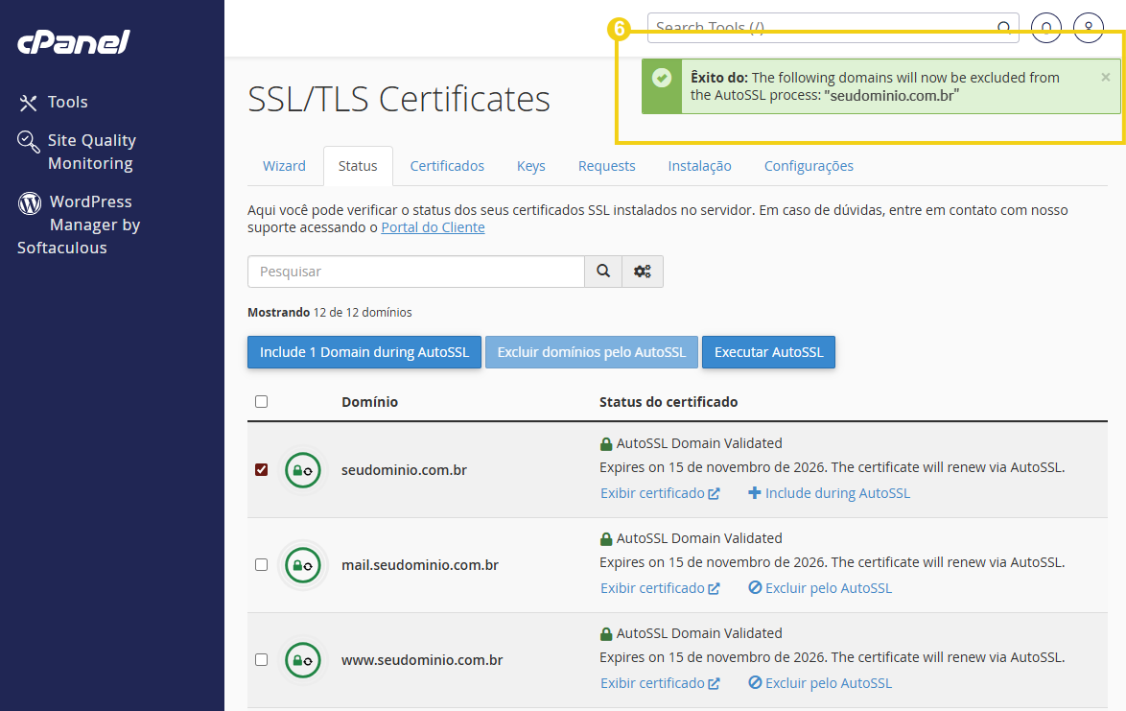Check the mail.seudominio.com.br checkbox
Viewport: 1126px width, 711px height.
(262, 564)
